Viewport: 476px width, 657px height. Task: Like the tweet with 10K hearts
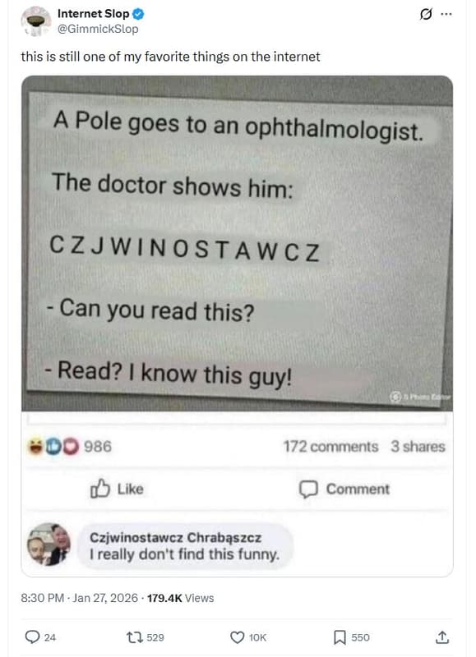tap(248, 637)
